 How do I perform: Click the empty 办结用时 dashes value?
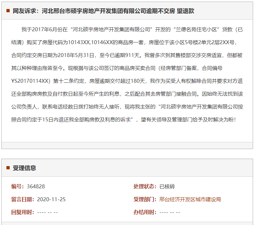[x=170, y=212]
